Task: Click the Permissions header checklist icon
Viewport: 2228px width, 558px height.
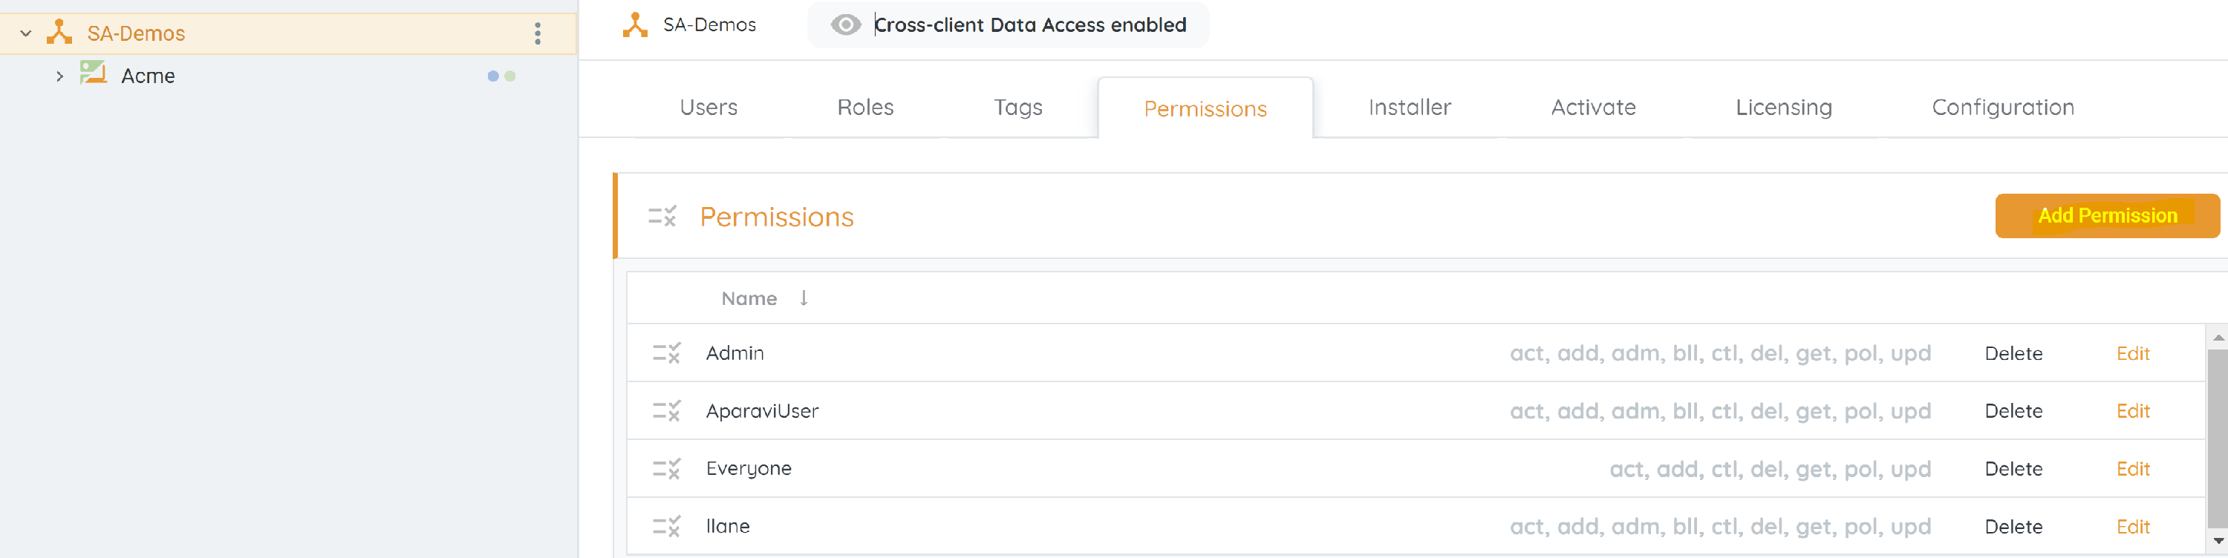Action: point(662,217)
